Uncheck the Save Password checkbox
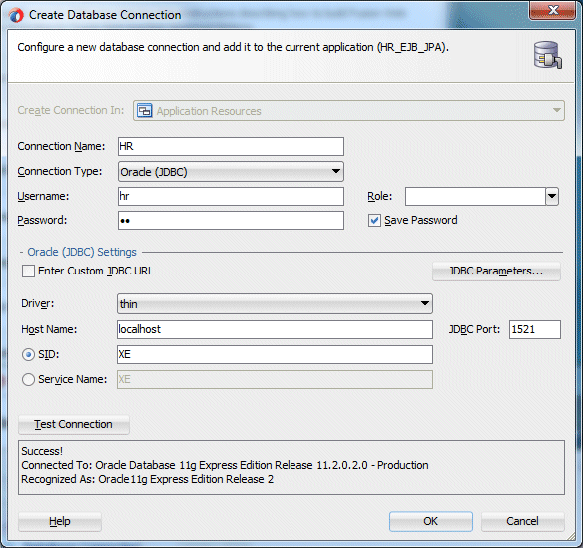This screenshot has width=583, height=548. pyautogui.click(x=374, y=220)
